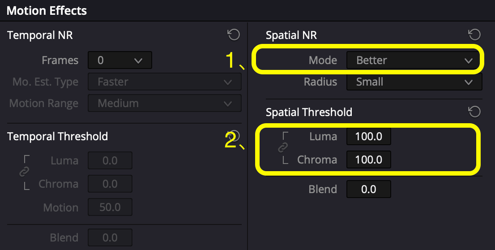This screenshot has height=250, width=495.
Task: Click the Temporal Luma value field
Action: (x=110, y=160)
